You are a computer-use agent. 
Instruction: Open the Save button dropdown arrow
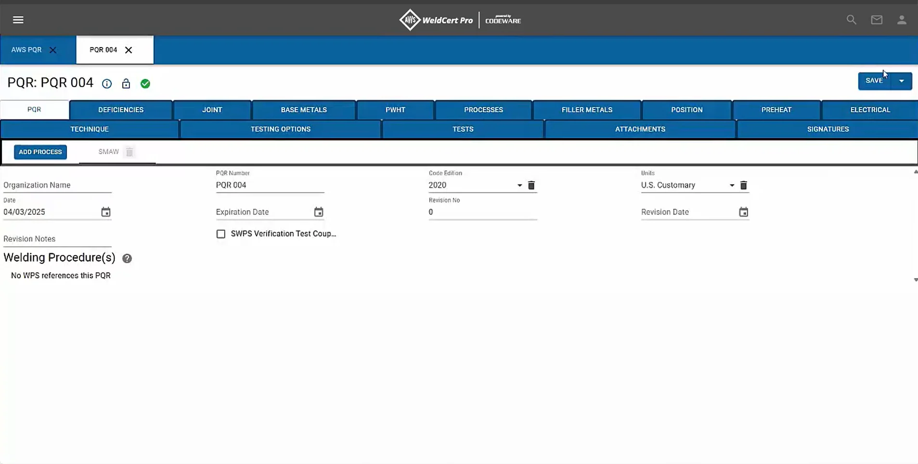[x=901, y=81]
